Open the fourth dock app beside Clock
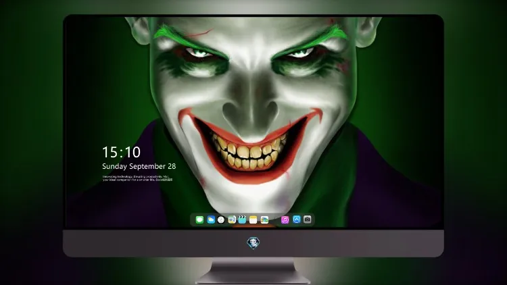The height and width of the screenshot is (285, 507). click(232, 219)
